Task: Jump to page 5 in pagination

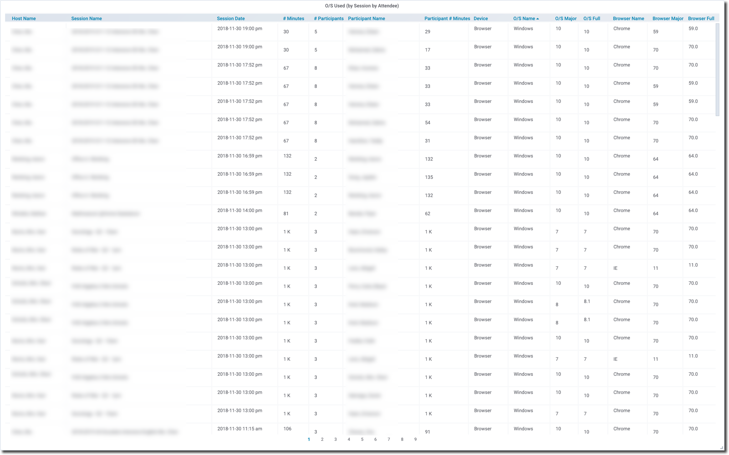Action: [x=362, y=440]
